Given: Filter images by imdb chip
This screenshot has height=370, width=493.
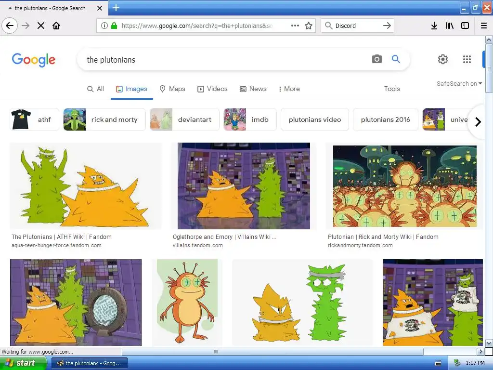Looking at the screenshot, I should 250,119.
